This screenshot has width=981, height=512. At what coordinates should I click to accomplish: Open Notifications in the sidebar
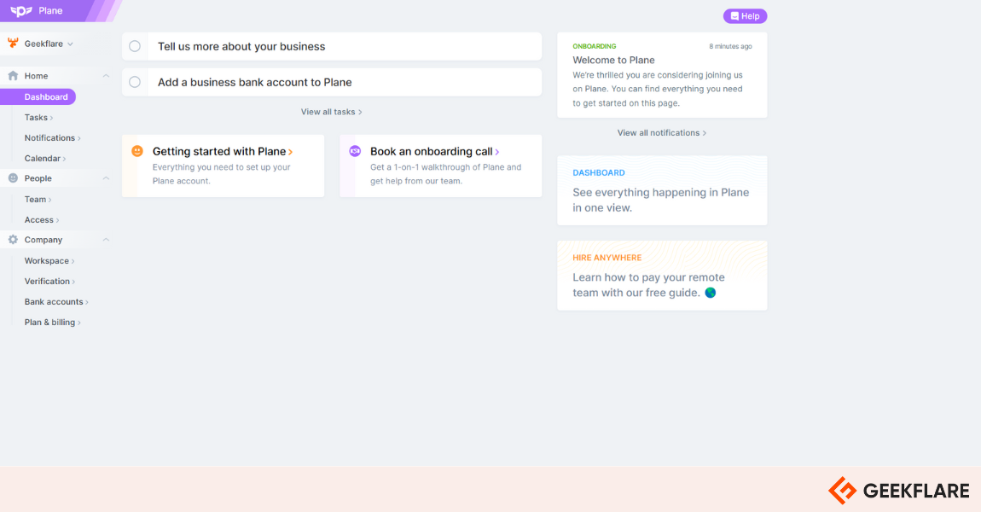pyautogui.click(x=52, y=137)
